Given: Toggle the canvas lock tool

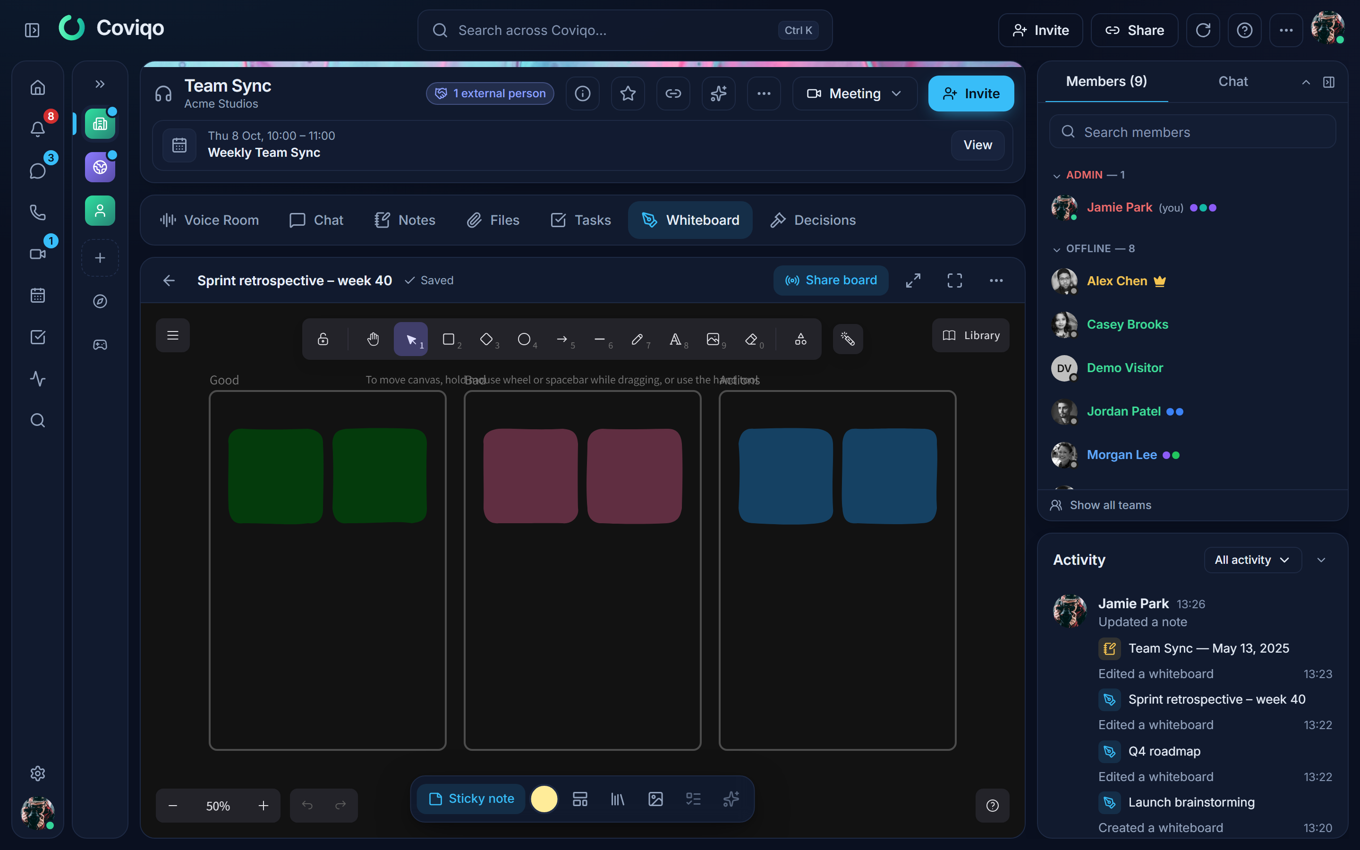Looking at the screenshot, I should point(323,339).
